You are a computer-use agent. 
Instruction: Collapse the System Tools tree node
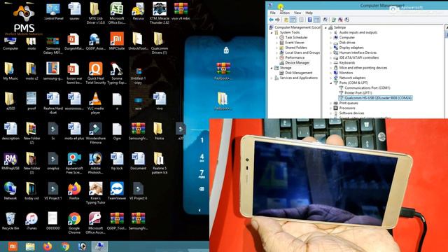point(272,33)
